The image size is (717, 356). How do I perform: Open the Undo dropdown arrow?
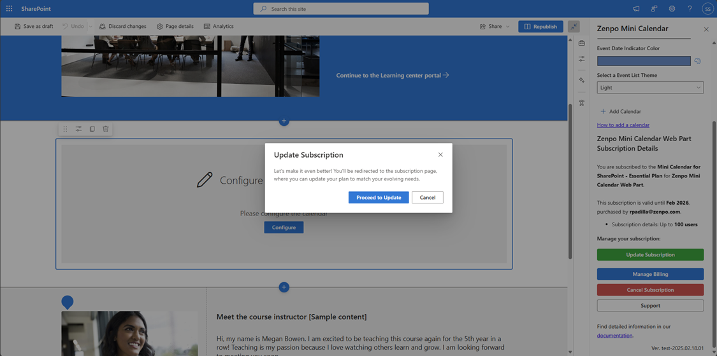pos(91,27)
